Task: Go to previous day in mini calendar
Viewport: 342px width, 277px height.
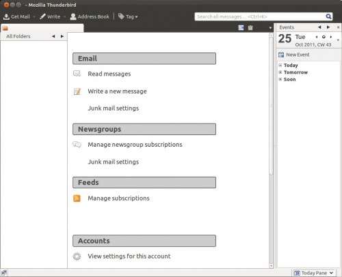Action: [317, 37]
